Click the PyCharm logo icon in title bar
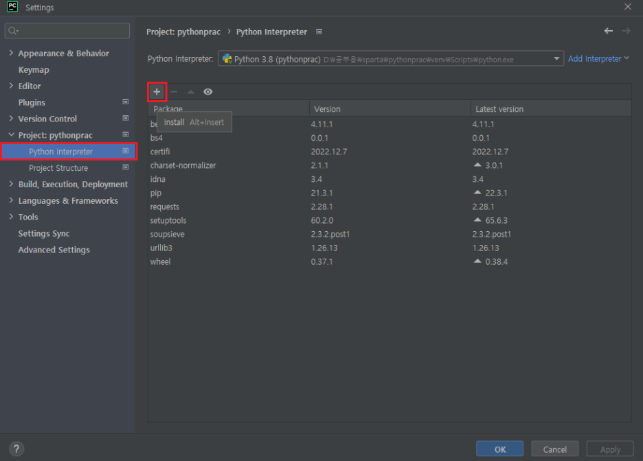643x461 pixels. click(12, 7)
